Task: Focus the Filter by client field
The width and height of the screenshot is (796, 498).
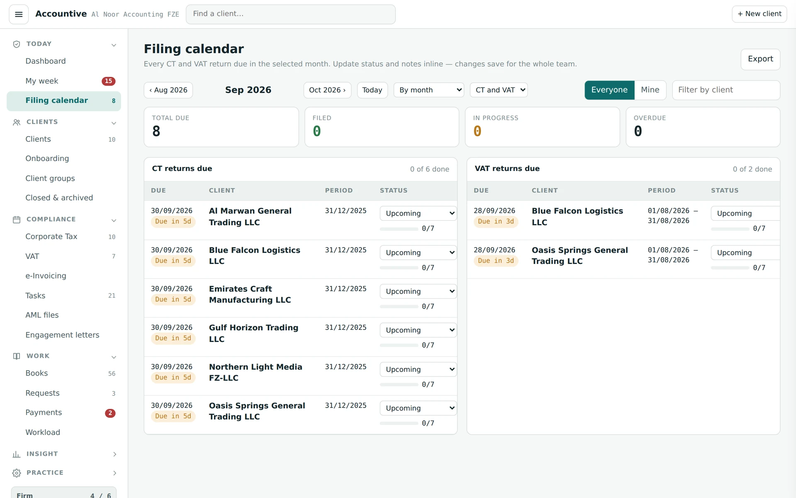Action: click(726, 90)
